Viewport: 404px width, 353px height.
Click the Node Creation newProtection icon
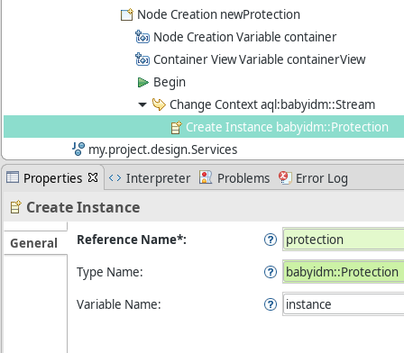126,14
